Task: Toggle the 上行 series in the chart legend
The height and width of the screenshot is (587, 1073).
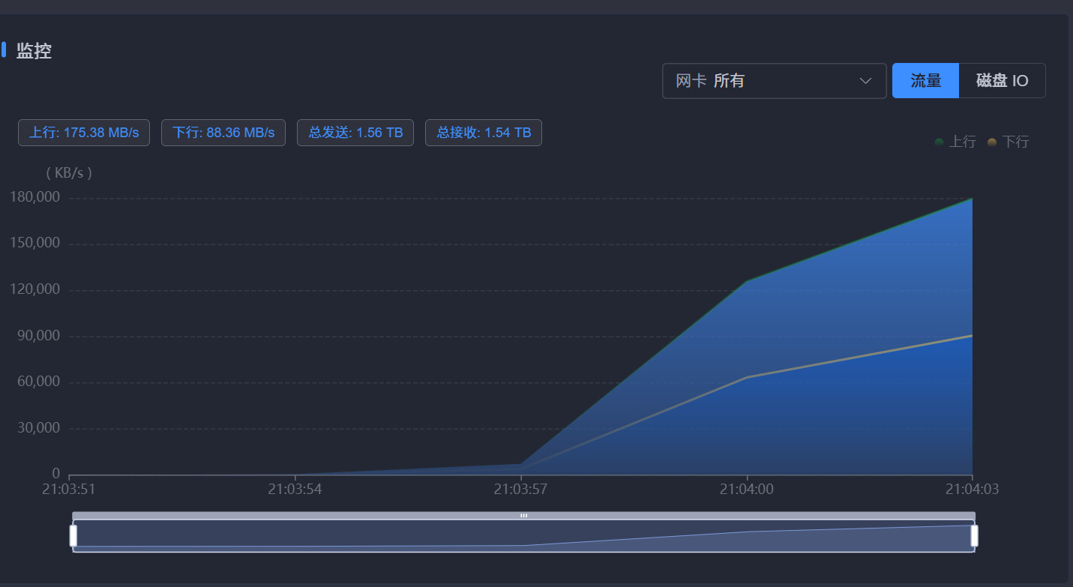Action: (x=956, y=142)
